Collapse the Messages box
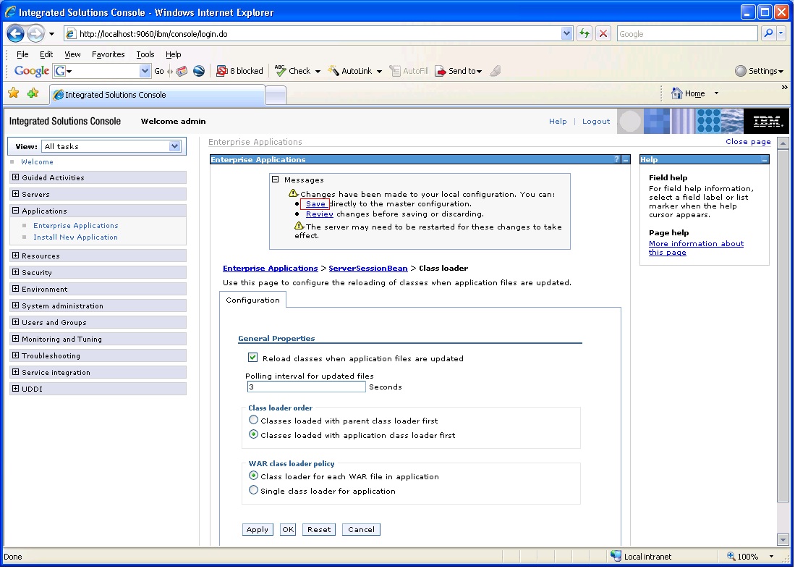The height and width of the screenshot is (569, 795). [x=276, y=180]
